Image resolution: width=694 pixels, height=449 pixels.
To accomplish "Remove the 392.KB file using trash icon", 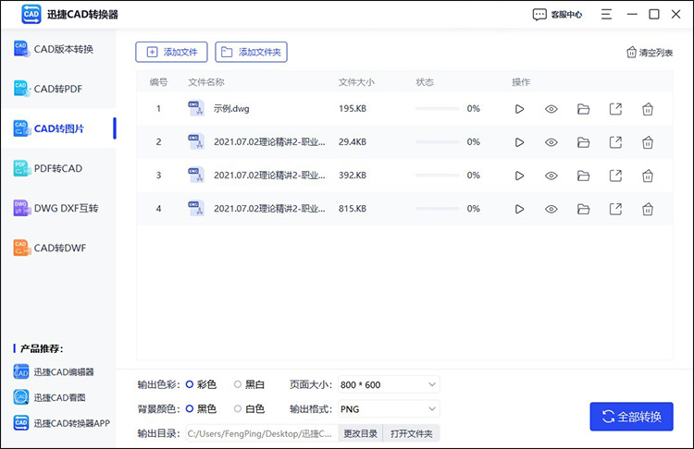I will coord(648,176).
